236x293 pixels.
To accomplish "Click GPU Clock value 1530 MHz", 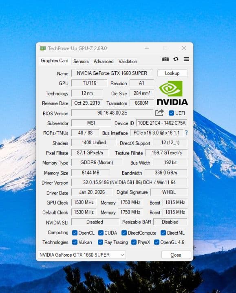I will [84, 203].
